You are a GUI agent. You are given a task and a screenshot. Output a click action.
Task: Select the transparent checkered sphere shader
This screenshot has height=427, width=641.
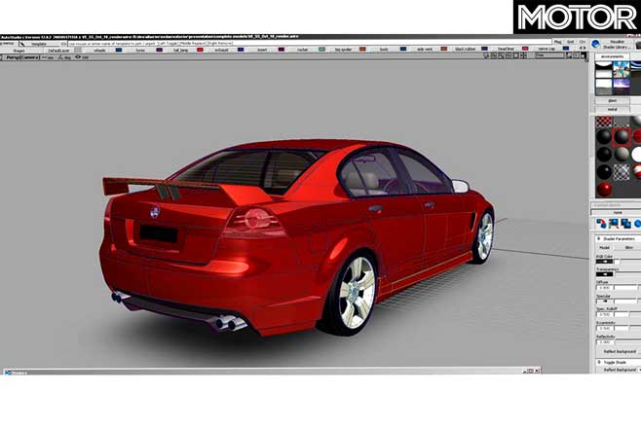(622, 171)
